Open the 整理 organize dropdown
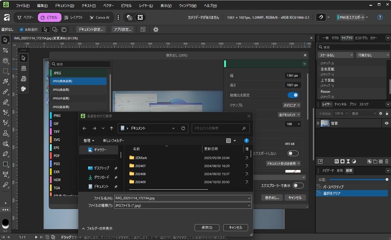This screenshot has height=240, width=391. (88, 140)
